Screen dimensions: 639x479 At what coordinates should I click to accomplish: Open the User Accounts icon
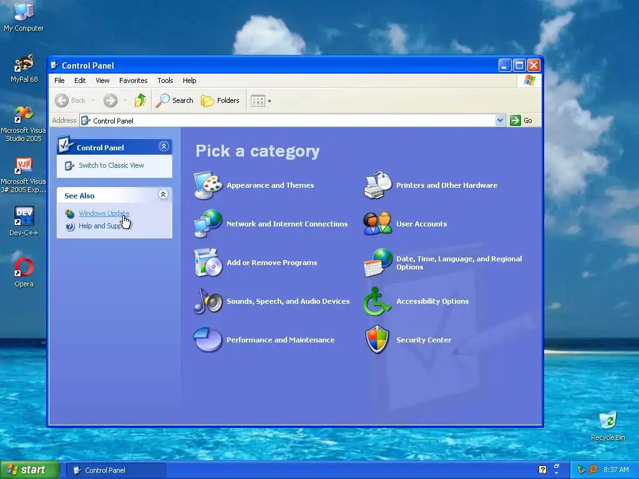tap(378, 224)
